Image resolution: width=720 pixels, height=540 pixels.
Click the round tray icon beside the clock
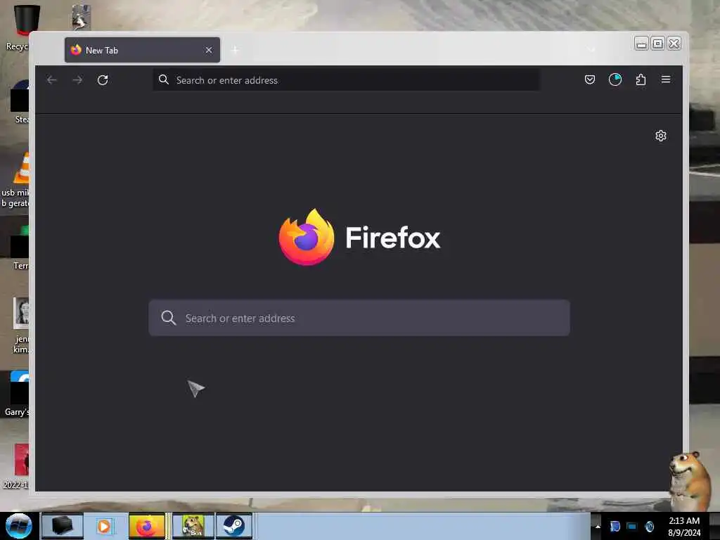point(649,526)
